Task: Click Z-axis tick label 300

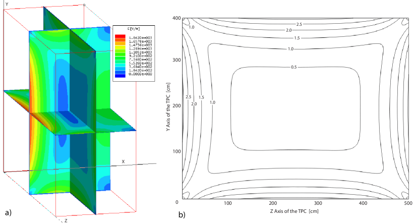Action: coord(318,203)
